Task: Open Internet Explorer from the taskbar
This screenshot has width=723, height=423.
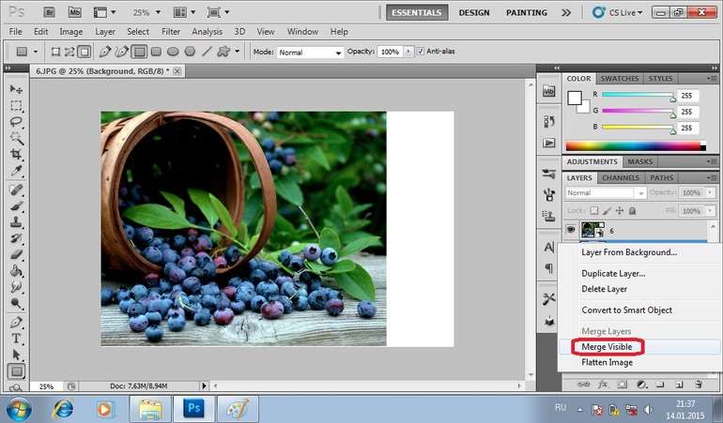Action: 63,409
